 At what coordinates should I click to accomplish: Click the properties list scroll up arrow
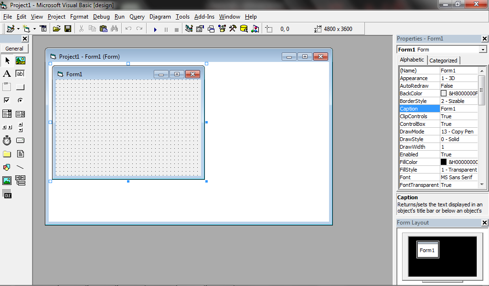click(482, 71)
